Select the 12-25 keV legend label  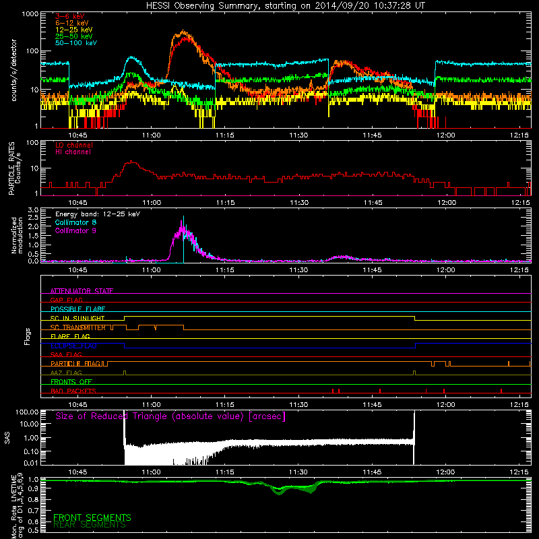73,30
